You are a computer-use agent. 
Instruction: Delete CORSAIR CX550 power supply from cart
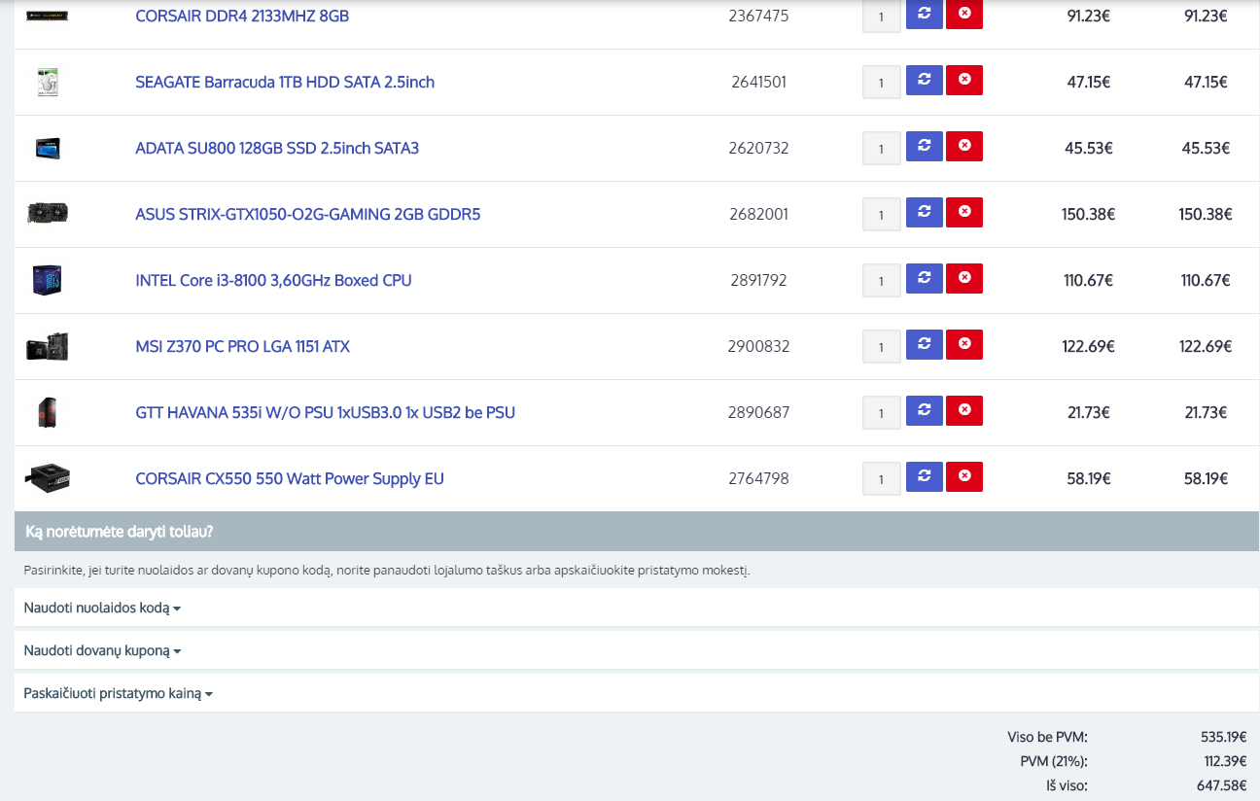[x=964, y=476]
